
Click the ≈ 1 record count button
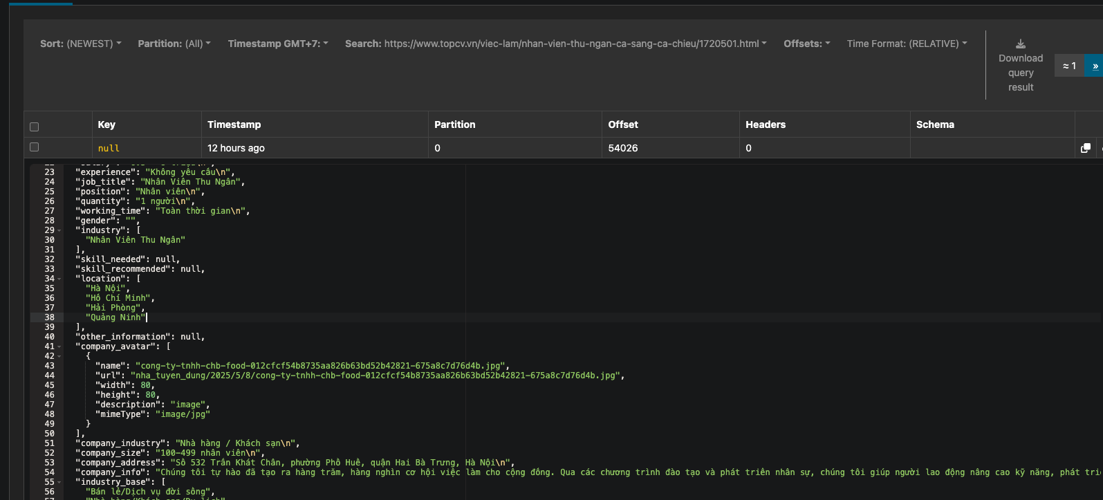(x=1069, y=66)
